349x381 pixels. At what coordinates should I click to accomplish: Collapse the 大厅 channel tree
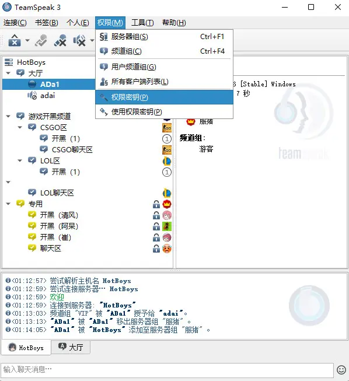pyautogui.click(x=8, y=73)
